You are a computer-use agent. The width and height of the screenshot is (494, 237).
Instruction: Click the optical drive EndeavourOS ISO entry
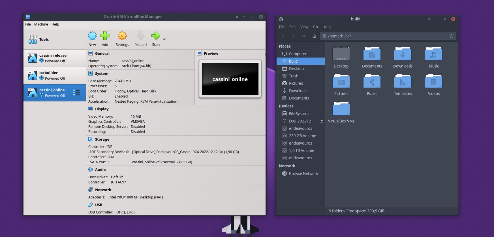click(185, 152)
